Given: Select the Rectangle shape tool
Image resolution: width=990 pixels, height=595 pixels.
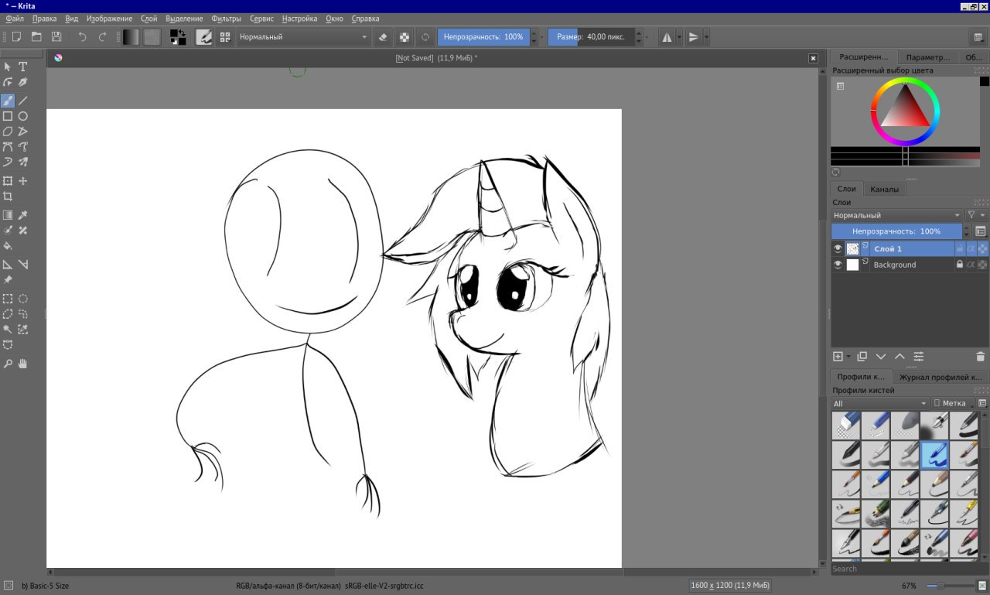Looking at the screenshot, I should [x=8, y=116].
